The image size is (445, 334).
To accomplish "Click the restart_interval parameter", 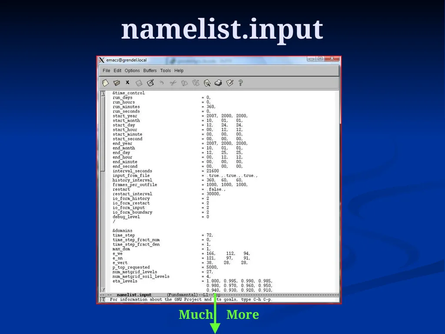I will pyautogui.click(x=132, y=194).
